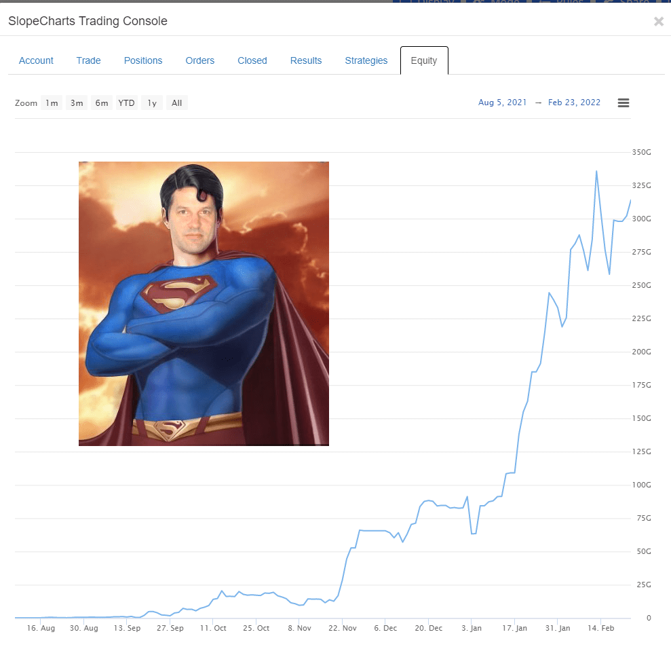The image size is (671, 647).
Task: Select the 1y zoom button
Action: [x=152, y=103]
